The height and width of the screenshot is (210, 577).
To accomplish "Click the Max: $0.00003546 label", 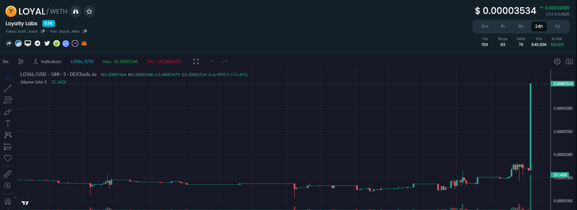I will point(121,62).
